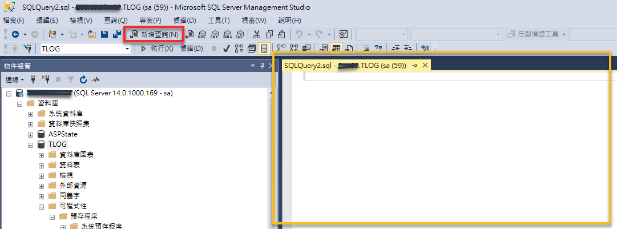Click the Save floppy disk icon
The image size is (617, 229).
tap(104, 35)
